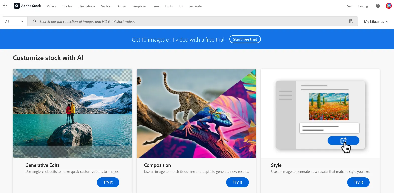This screenshot has width=394, height=193.
Task: Open the Generative Edits mountain lake image
Action: click(72, 114)
